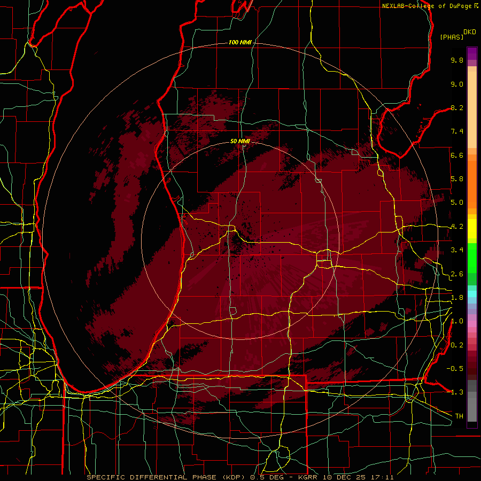
Task: Click the bottom Specific Differential Phase (KDP) caption
Action: click(x=240, y=477)
